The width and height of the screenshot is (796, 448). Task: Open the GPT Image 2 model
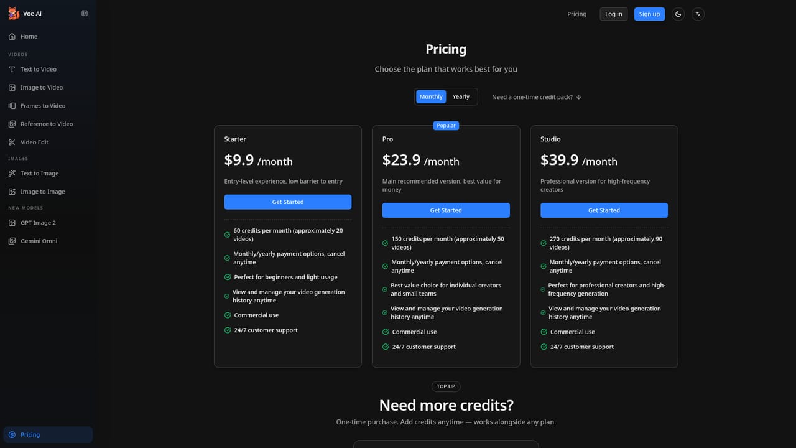[48, 223]
